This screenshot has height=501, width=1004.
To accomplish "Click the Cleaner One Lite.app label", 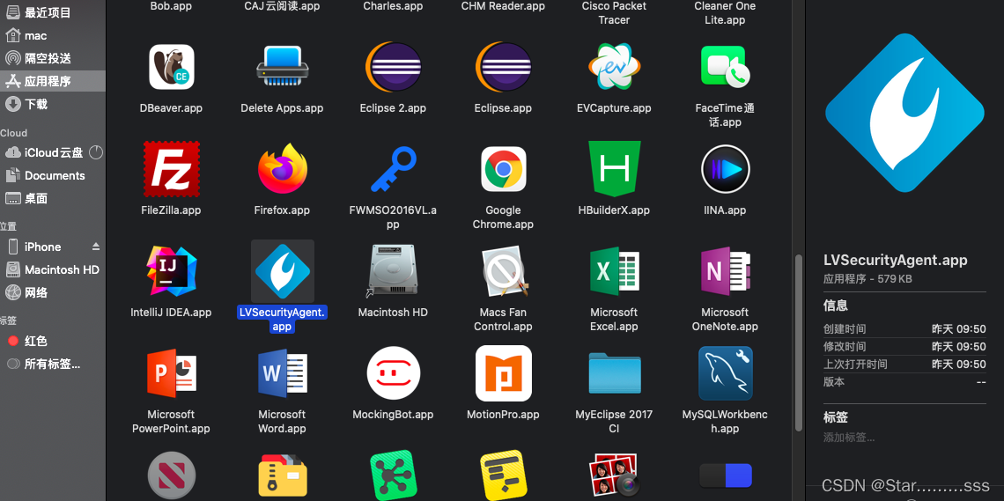I will click(725, 13).
